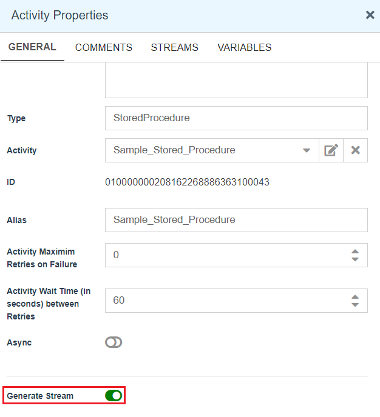The height and width of the screenshot is (417, 380).
Task: Edit the selected Sample_Stored_Procedure activity
Action: [331, 150]
